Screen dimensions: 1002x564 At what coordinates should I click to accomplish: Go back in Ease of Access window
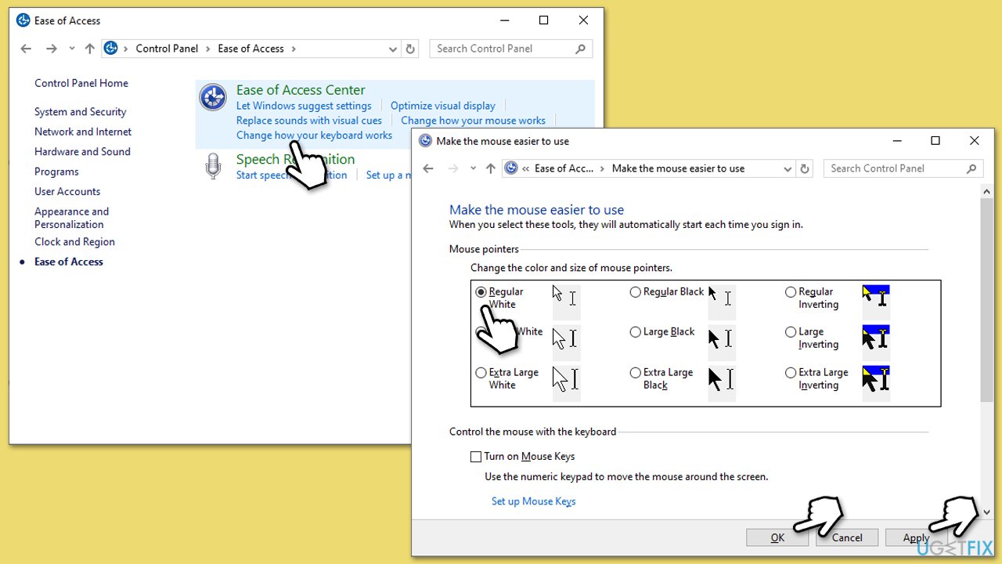point(27,49)
